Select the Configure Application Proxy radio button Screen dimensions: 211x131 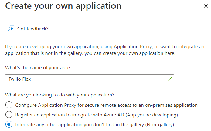(9, 105)
